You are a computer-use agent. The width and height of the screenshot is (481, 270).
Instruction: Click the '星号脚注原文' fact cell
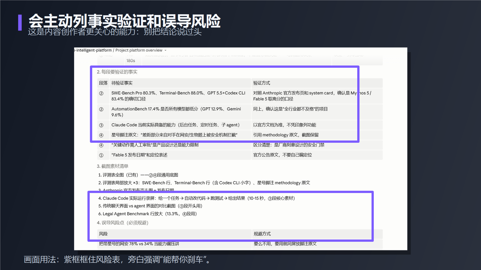pyautogui.click(x=180, y=135)
